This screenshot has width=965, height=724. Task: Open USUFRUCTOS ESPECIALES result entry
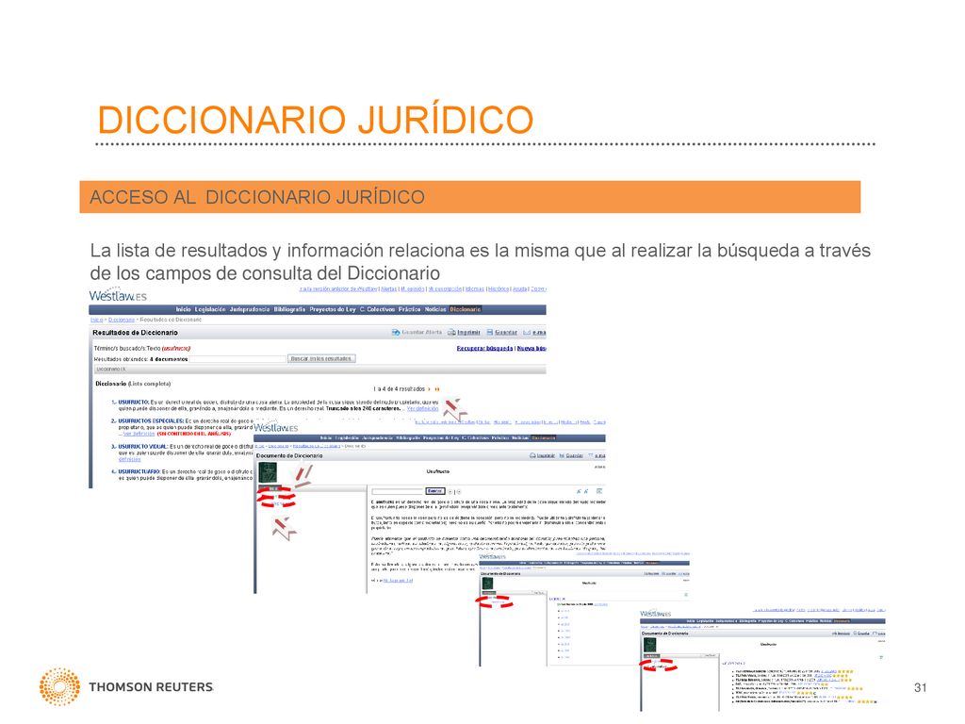coord(151,421)
